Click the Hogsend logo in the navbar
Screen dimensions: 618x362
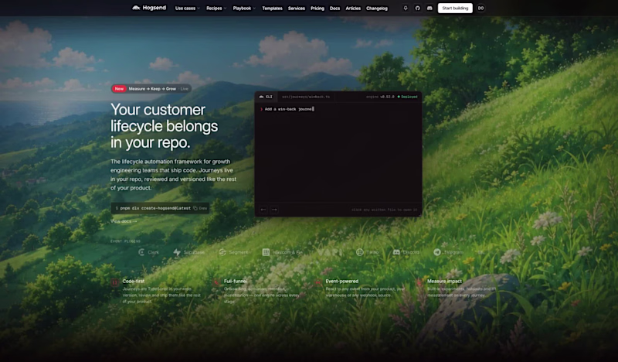click(149, 8)
